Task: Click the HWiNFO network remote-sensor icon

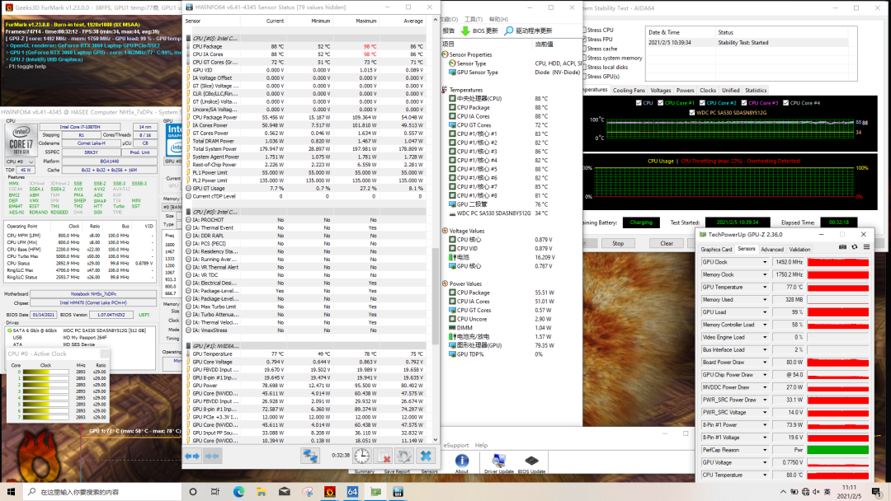Action: coord(311,456)
